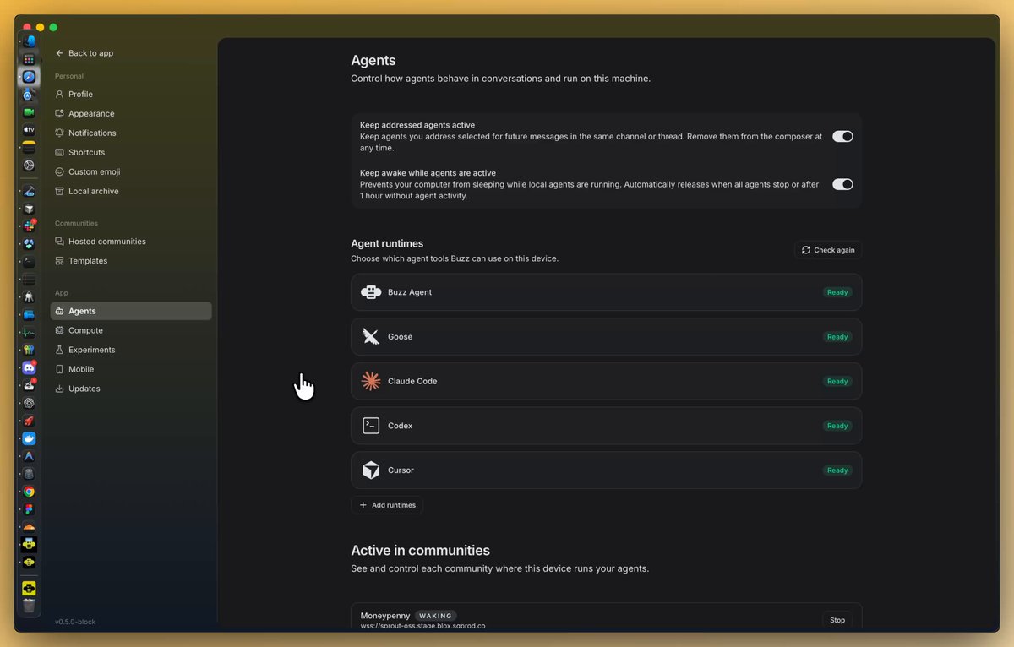This screenshot has width=1014, height=647.
Task: Stop the Moneypenny community agent
Action: 837,620
